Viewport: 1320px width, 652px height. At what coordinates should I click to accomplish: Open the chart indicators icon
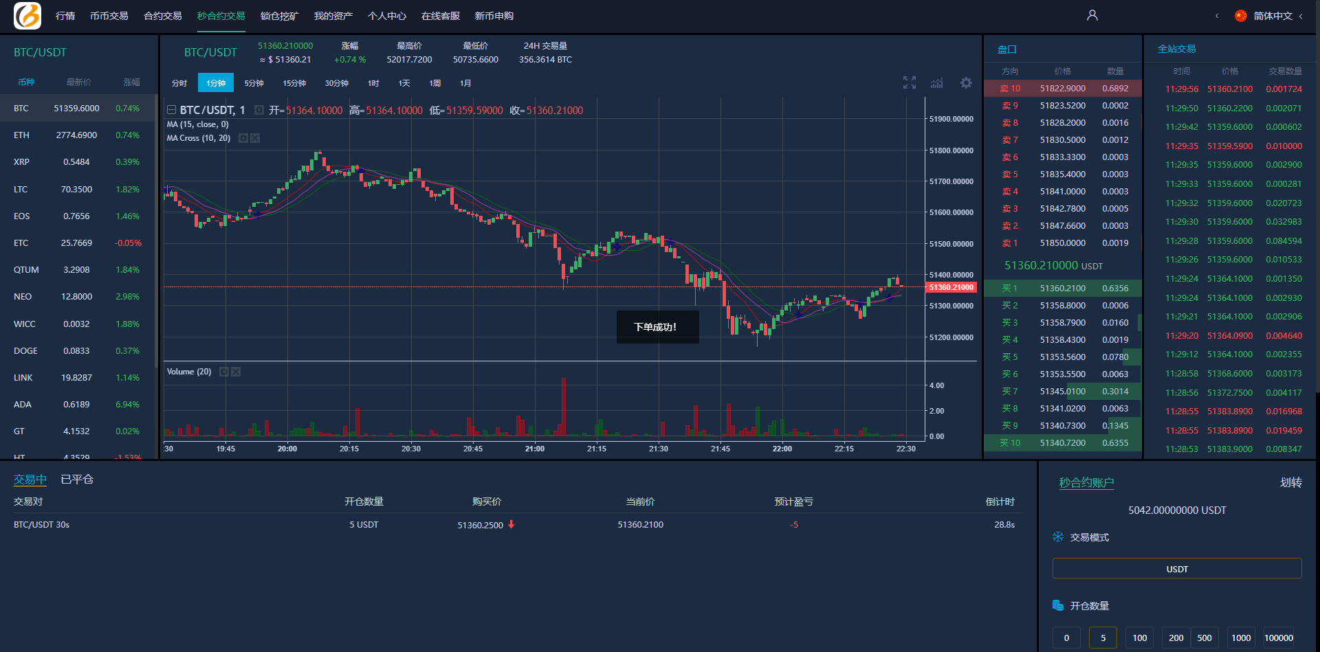937,83
